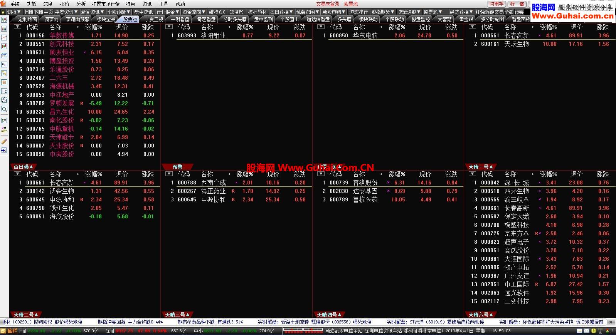
Task: Select the 洛阳钼业 row
Action: pyautogui.click(x=236, y=35)
